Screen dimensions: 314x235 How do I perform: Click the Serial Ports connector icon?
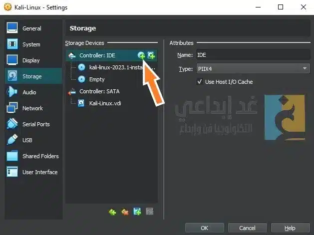[x=12, y=124]
